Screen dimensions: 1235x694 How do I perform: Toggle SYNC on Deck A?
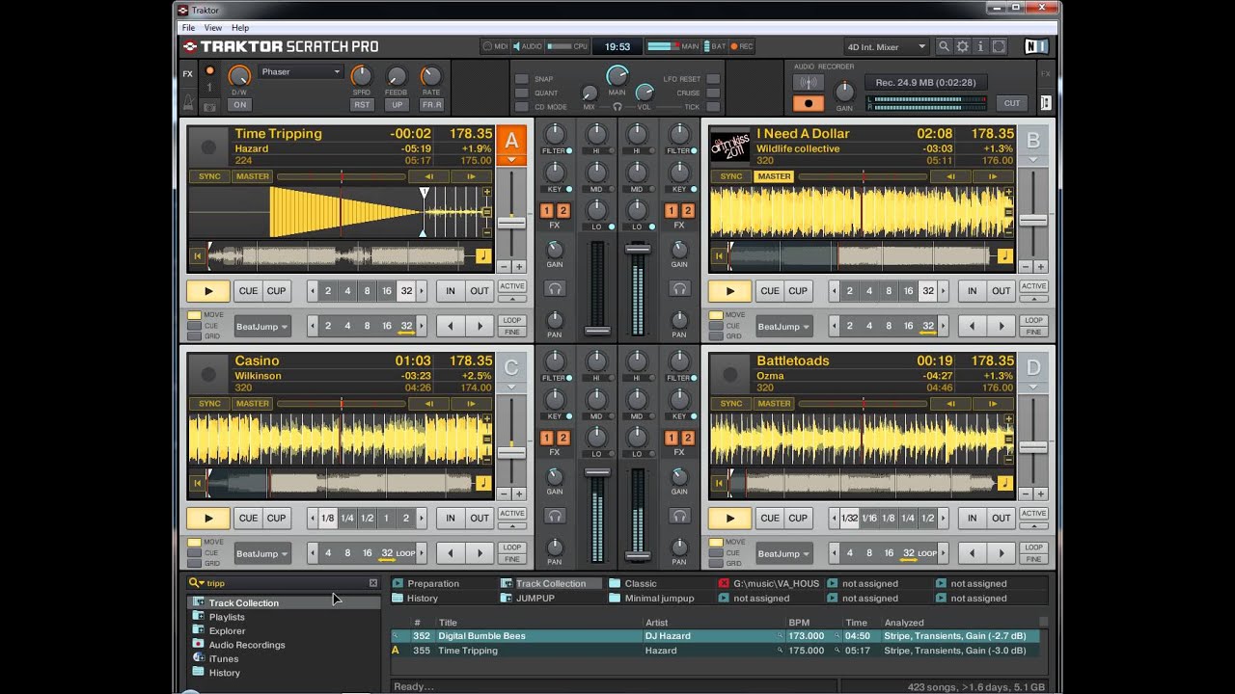tap(209, 176)
